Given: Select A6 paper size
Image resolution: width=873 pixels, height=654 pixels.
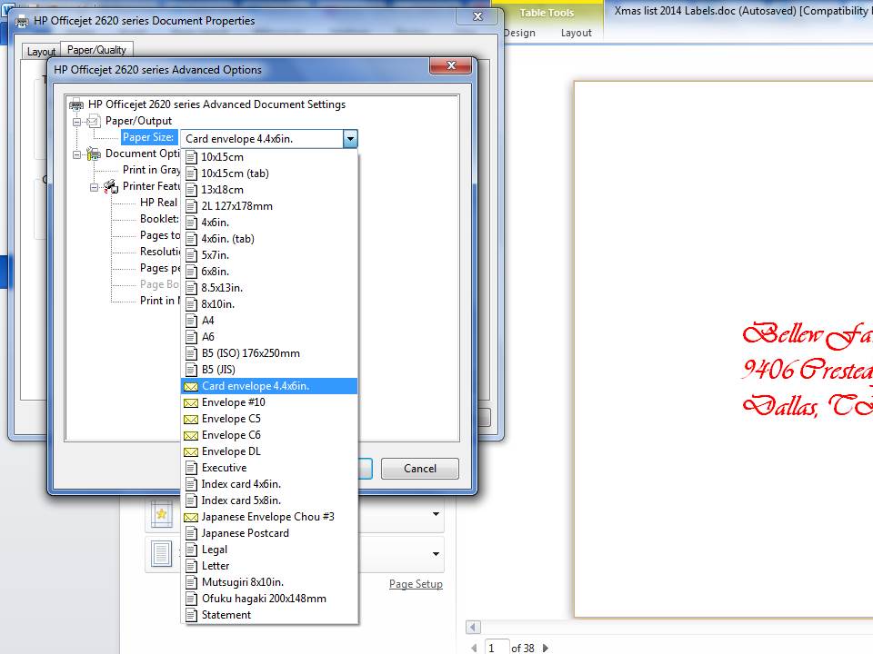Looking at the screenshot, I should tap(269, 337).
